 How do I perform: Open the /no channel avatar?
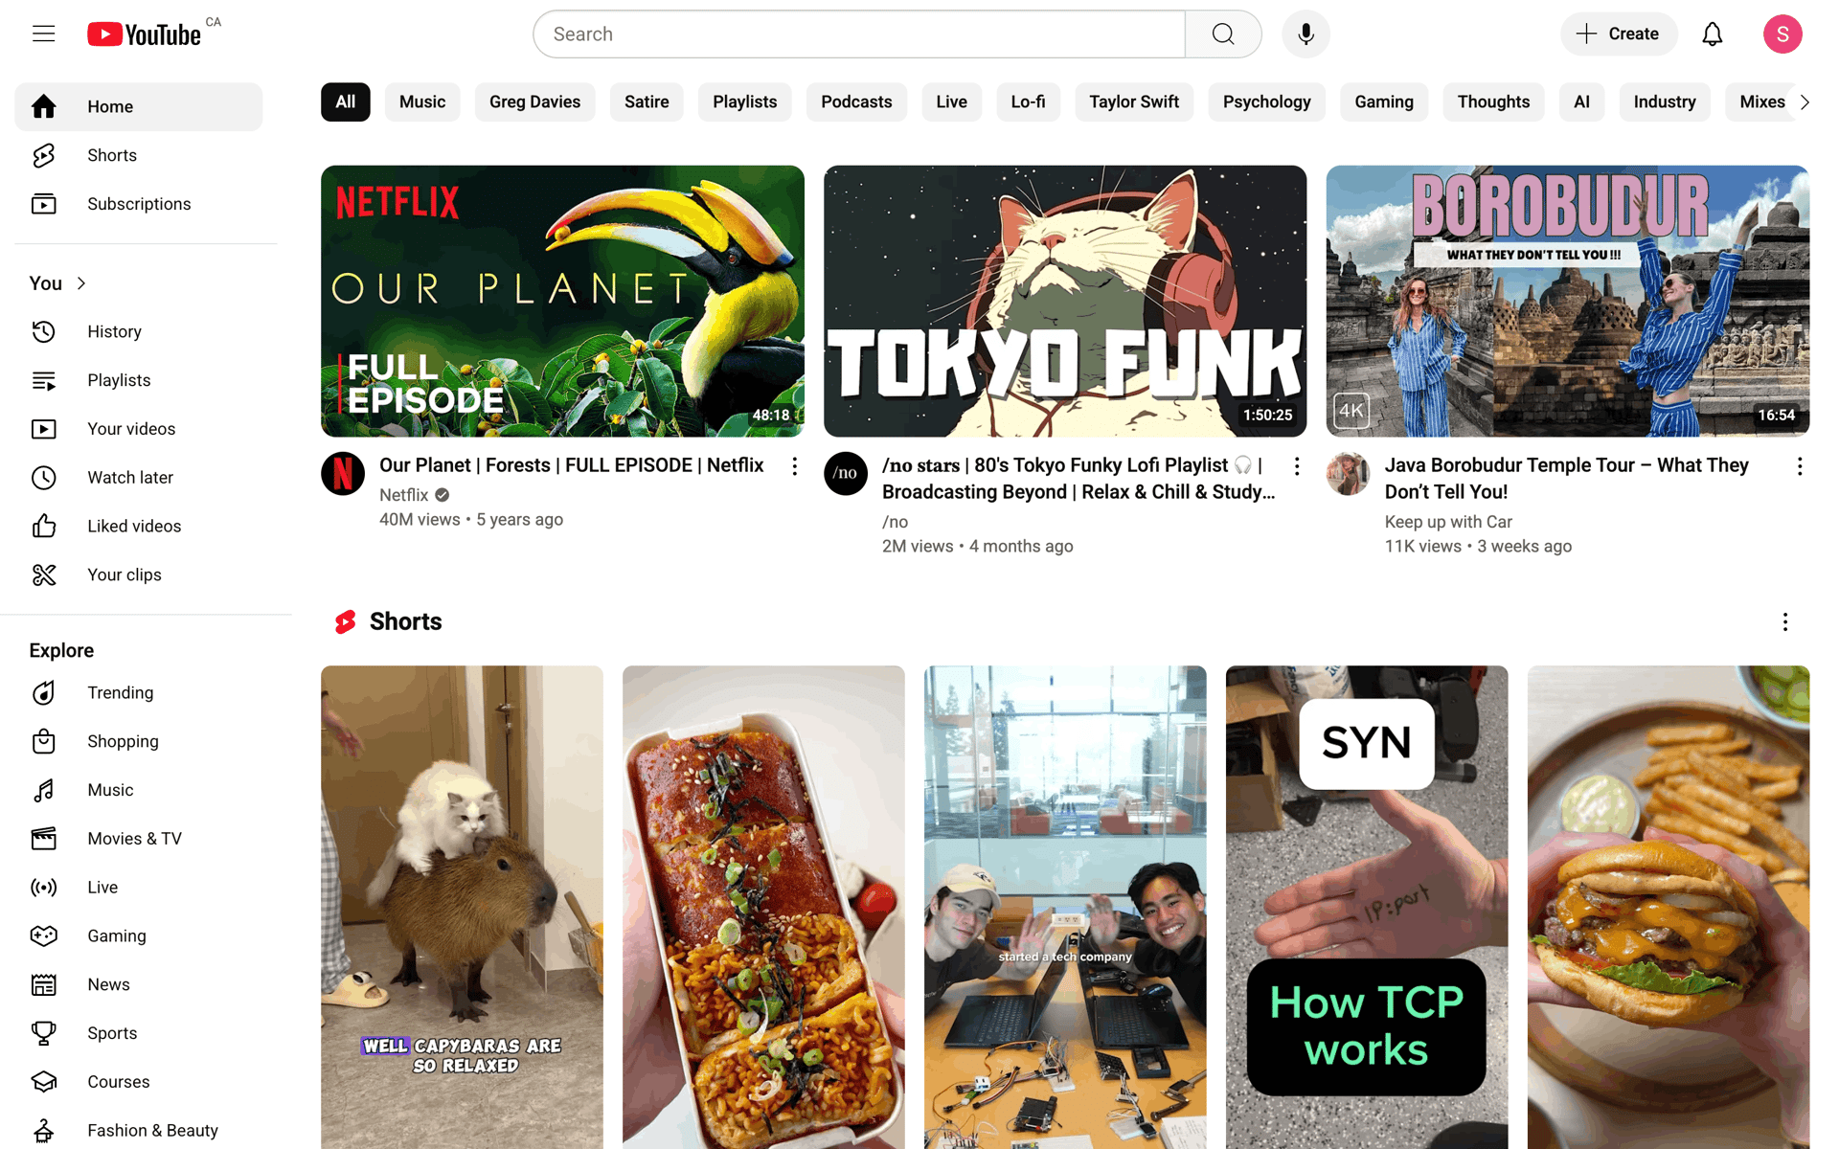[846, 474]
